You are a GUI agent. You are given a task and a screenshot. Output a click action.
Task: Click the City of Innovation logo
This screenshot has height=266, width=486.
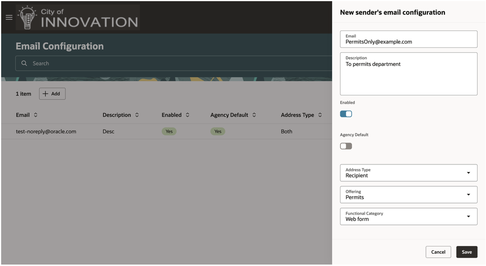coord(77,17)
